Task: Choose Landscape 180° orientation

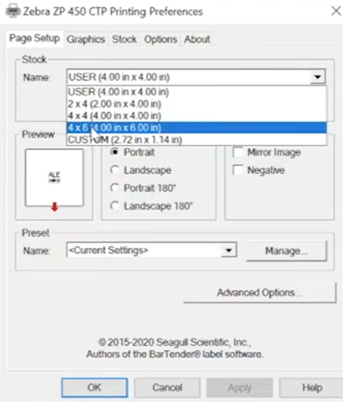Action: tap(151, 206)
